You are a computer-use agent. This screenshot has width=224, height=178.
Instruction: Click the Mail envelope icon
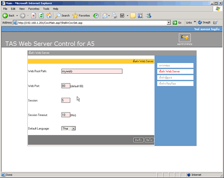coord(105,15)
